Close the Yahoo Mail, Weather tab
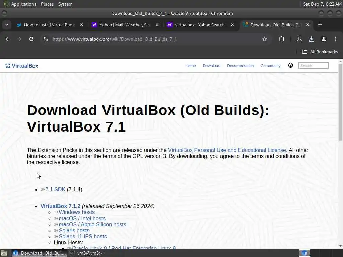343x257 pixels. pos(157,25)
